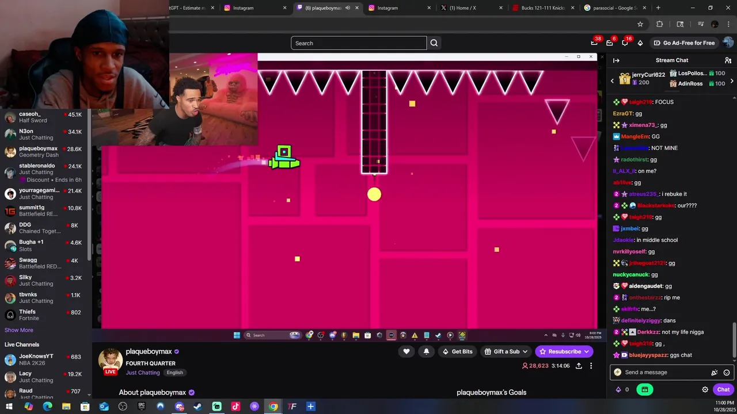Screen dimensions: 737x414
Task: Show the previous gift leaderboard entry arrow
Action: point(612,81)
